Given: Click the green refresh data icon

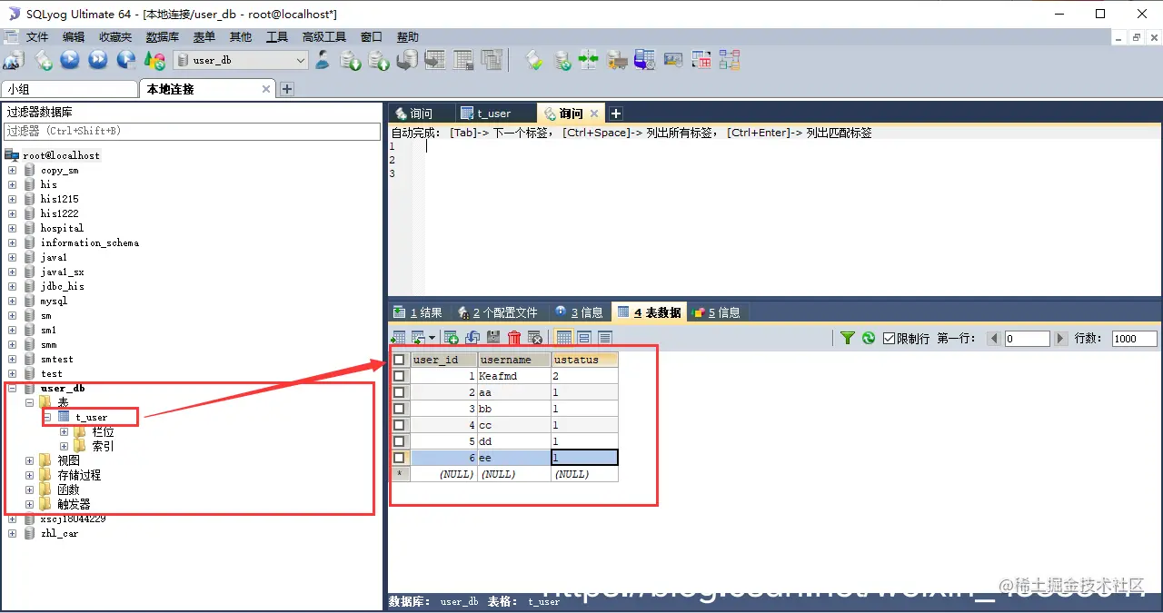Looking at the screenshot, I should pos(869,338).
